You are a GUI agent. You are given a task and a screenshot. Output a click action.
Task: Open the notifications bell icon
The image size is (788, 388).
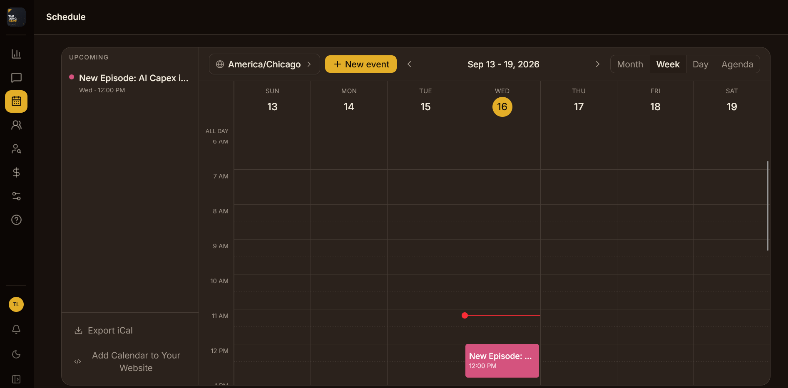(16, 329)
